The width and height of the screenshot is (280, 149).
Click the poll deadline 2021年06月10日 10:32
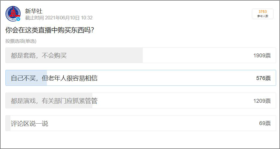(x=69, y=18)
